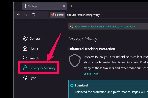Click the forward navigation arrow

(26, 15)
